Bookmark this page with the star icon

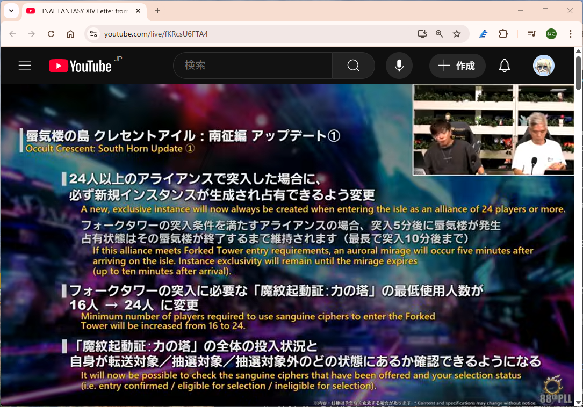457,34
